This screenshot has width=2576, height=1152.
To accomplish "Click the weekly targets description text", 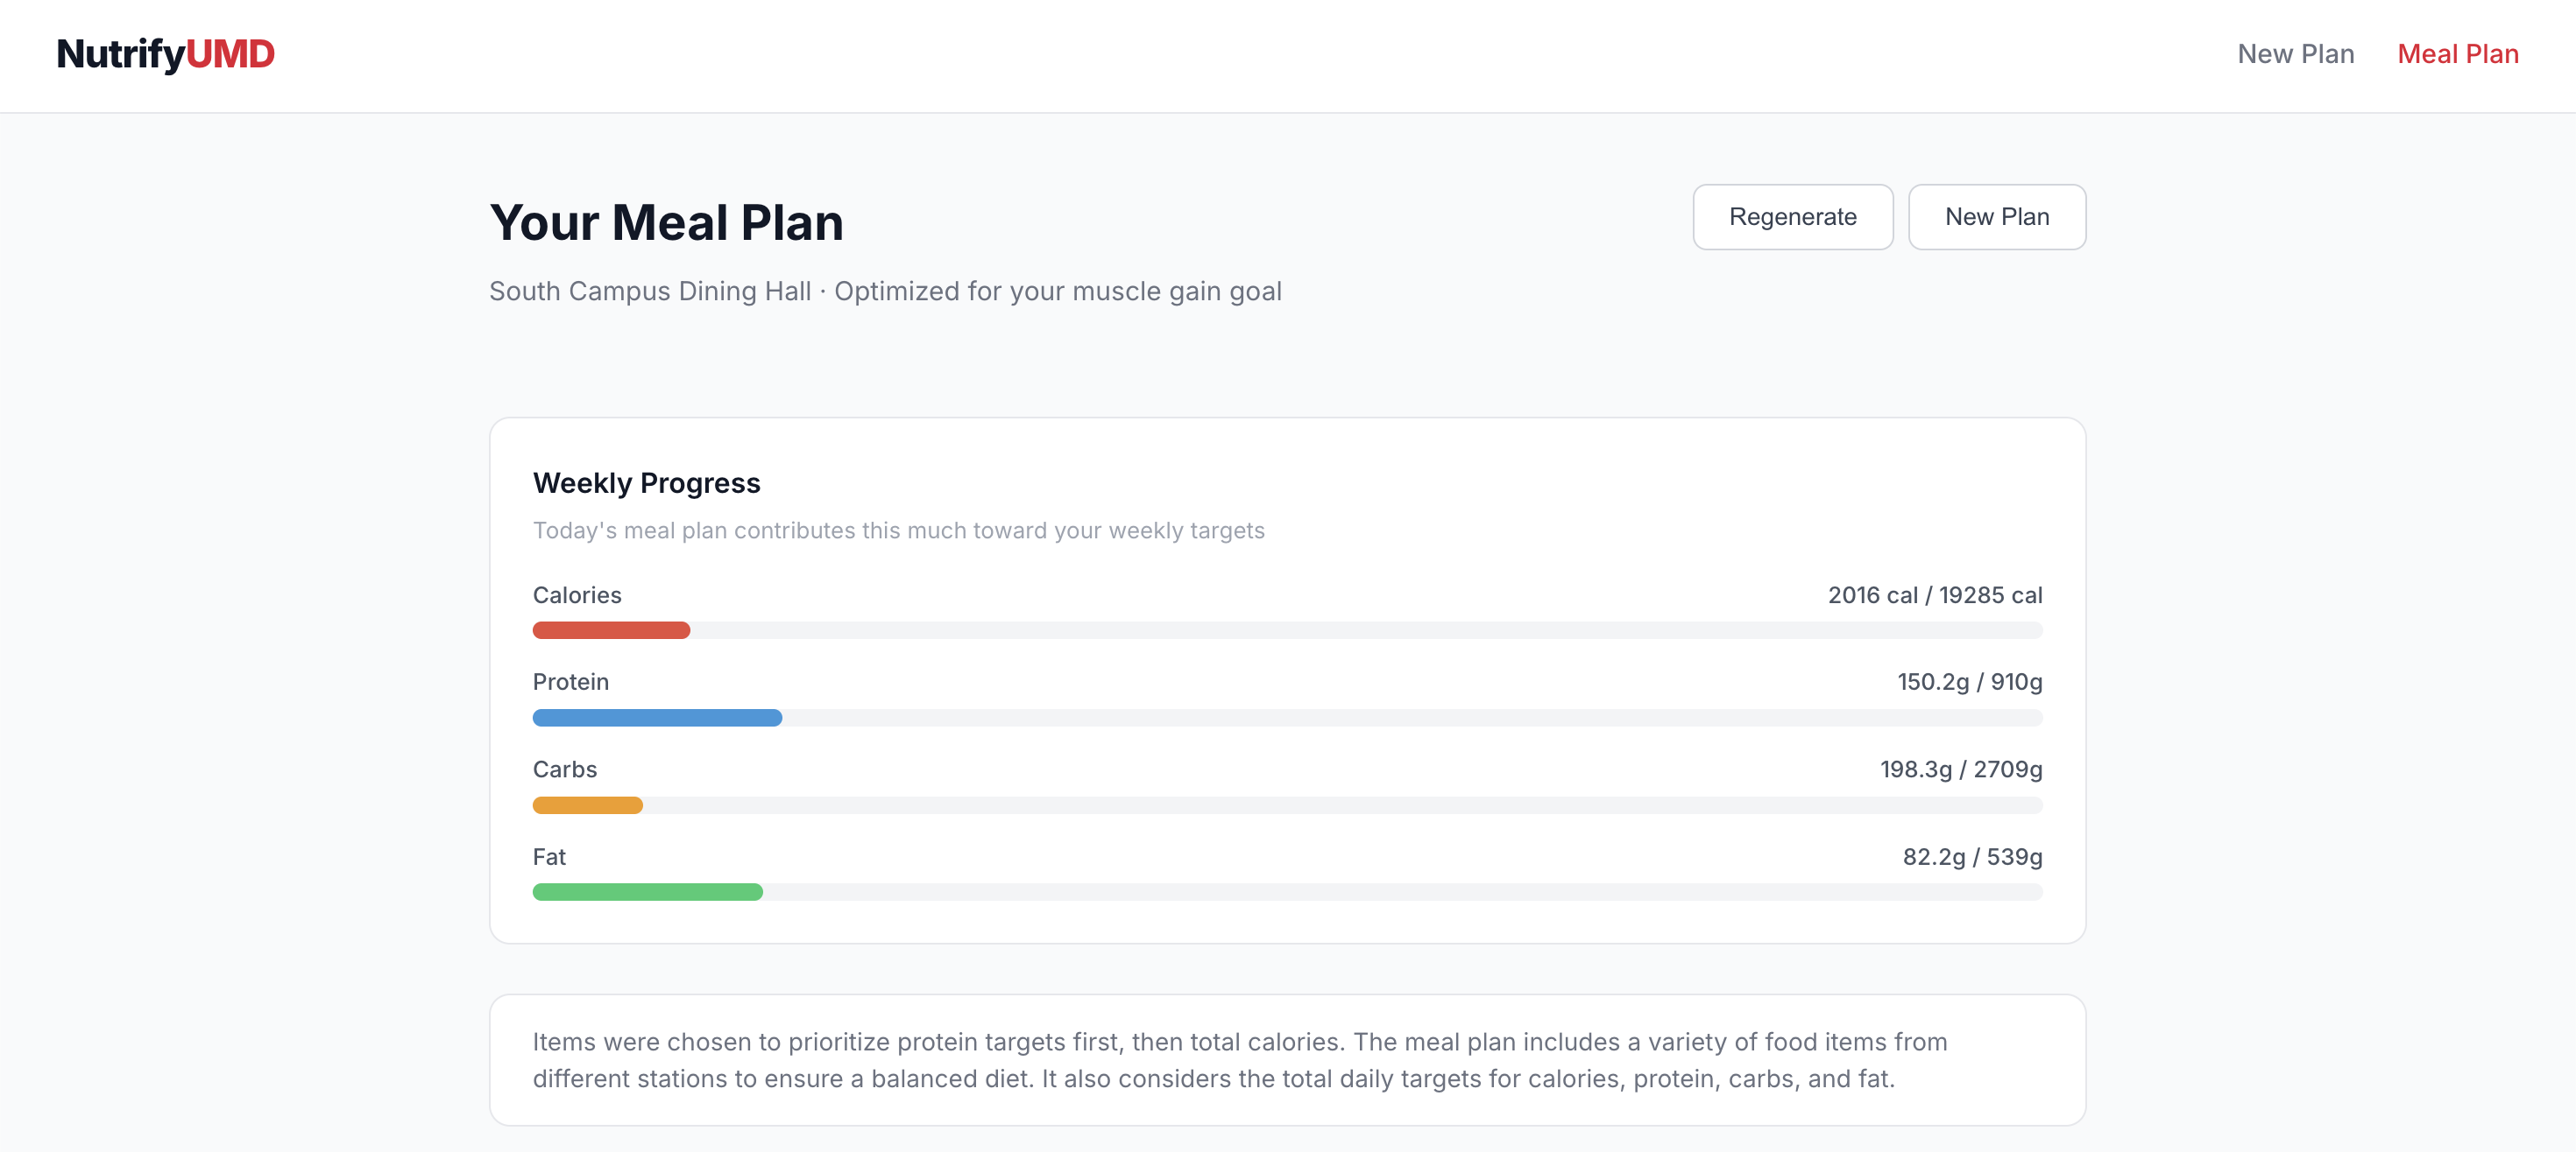I will tap(898, 530).
